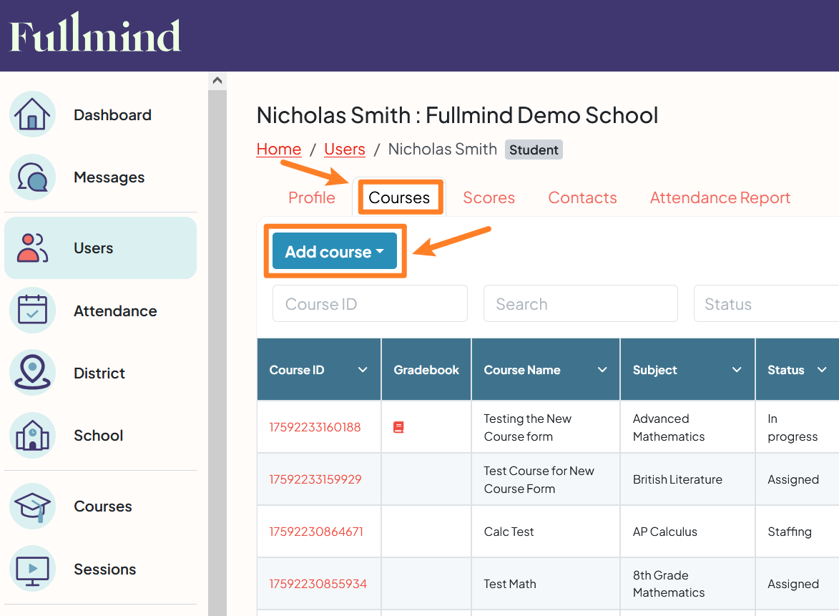Image resolution: width=839 pixels, height=616 pixels.
Task: Click the Fullmind logo
Action: pyautogui.click(x=94, y=35)
